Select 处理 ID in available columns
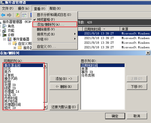Screen dimensions: 151x123 coord(24,85)
